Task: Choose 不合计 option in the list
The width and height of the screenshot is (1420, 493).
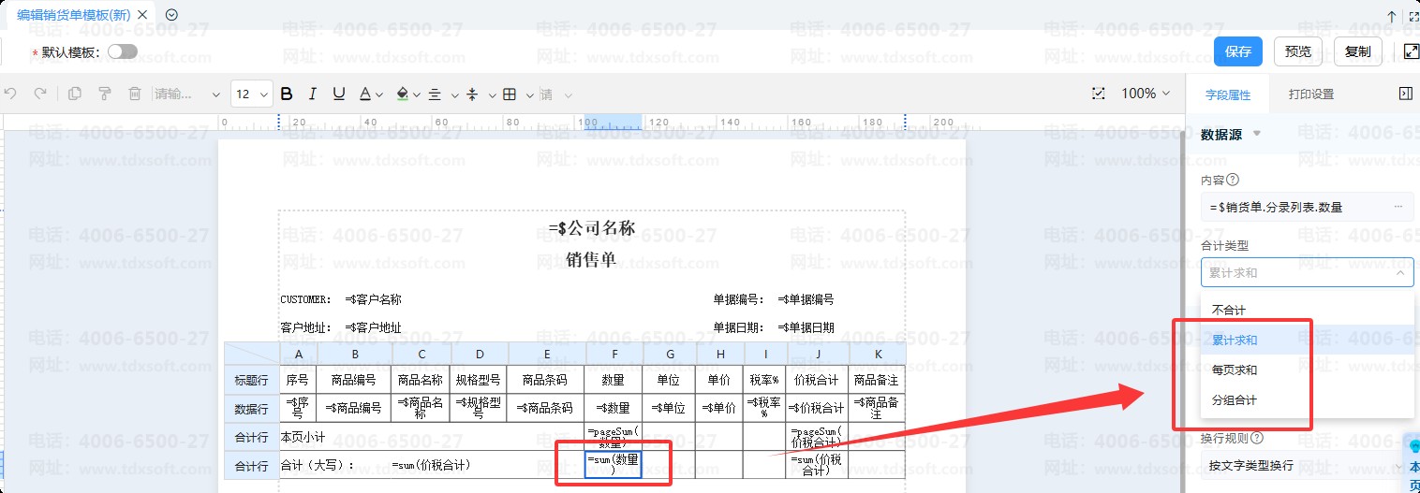Action: (1229, 310)
